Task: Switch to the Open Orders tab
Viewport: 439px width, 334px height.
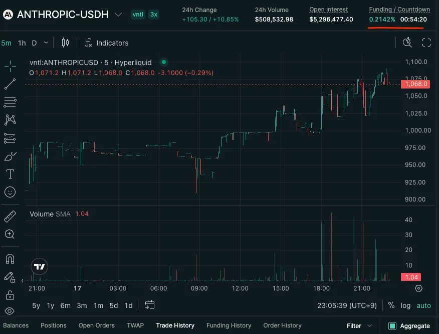Action: click(97, 325)
